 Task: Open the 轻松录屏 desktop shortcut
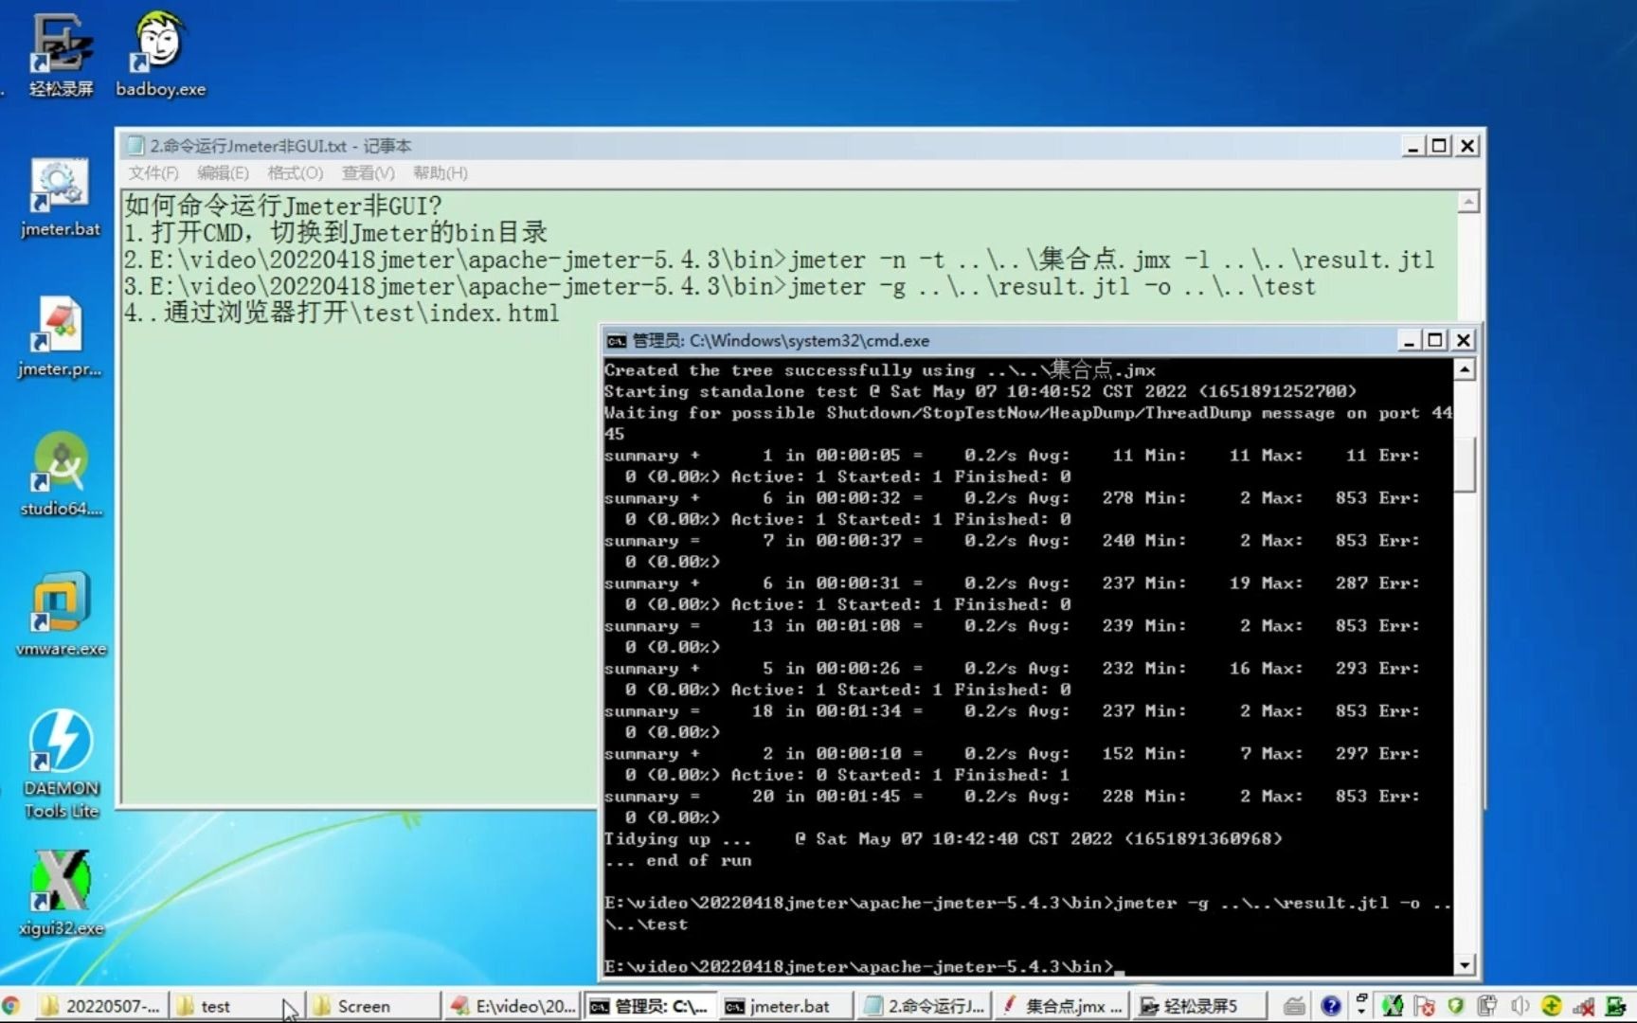click(x=62, y=55)
